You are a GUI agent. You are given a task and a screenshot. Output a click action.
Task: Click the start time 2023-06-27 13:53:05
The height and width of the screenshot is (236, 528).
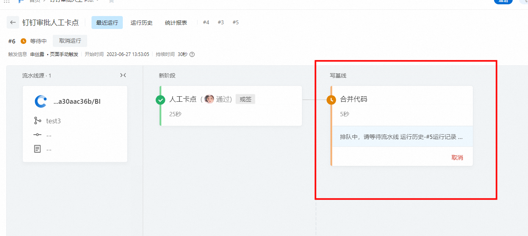click(128, 54)
